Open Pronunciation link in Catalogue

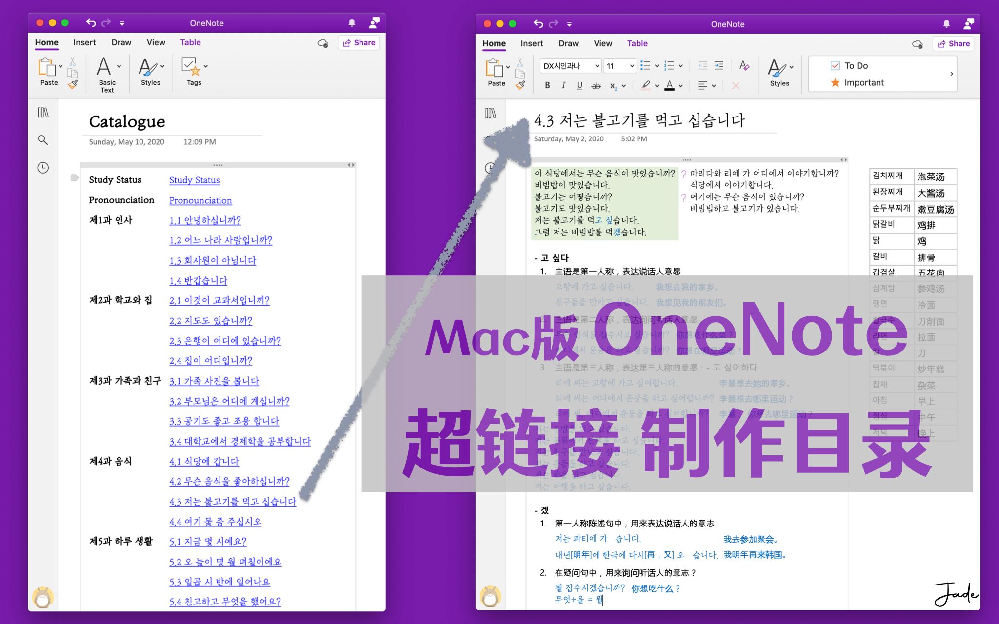[200, 200]
